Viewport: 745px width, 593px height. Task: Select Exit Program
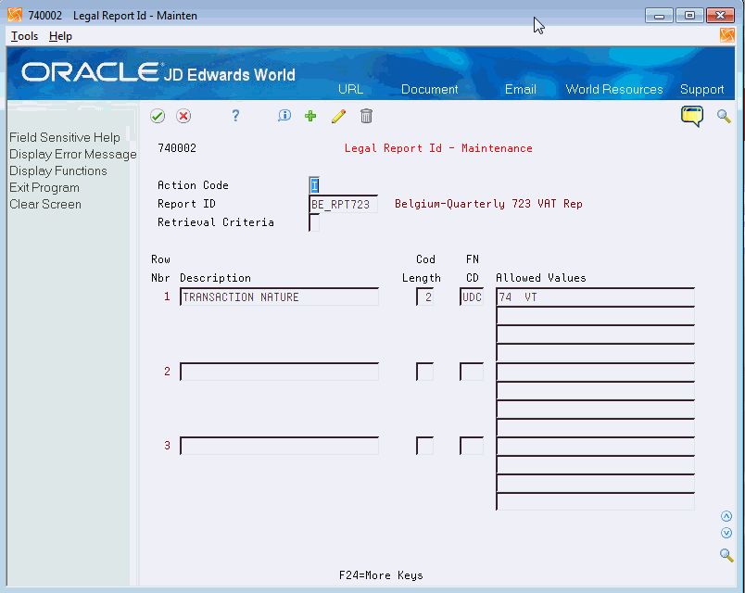44,188
